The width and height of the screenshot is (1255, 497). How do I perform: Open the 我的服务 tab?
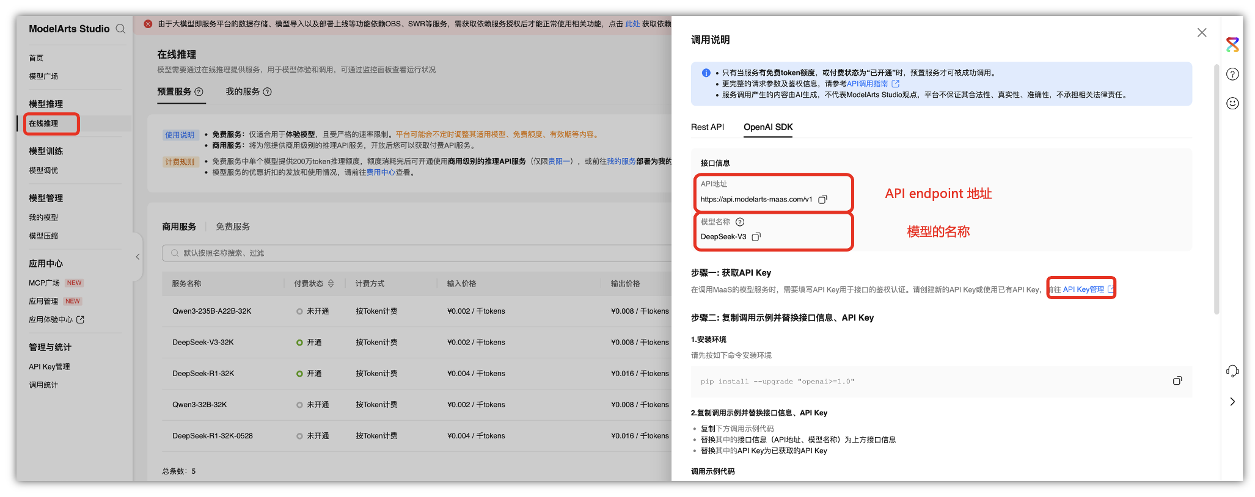point(243,92)
